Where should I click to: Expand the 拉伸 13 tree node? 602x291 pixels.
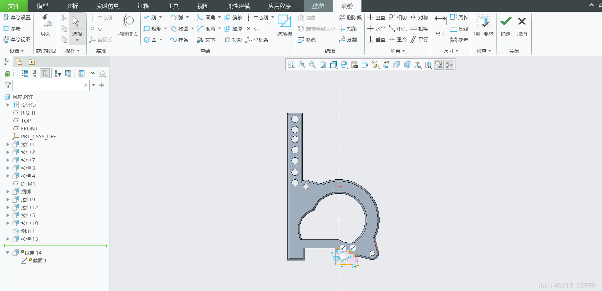pyautogui.click(x=8, y=239)
